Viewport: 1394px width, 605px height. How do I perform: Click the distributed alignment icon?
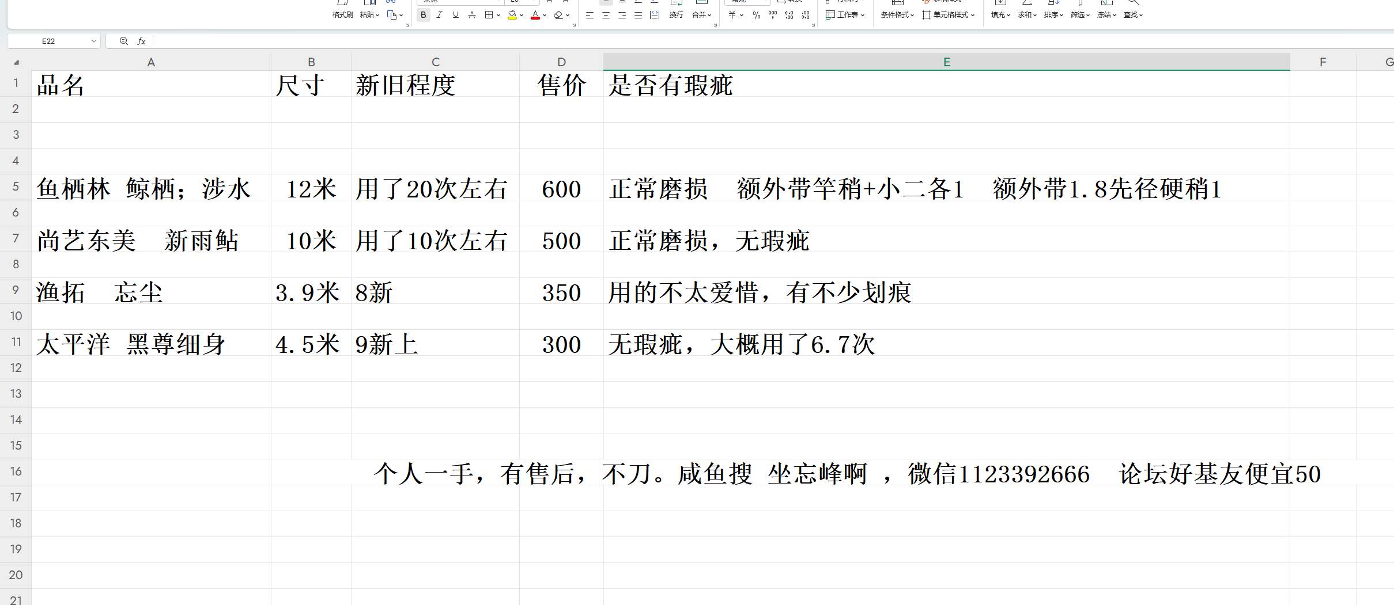click(x=655, y=15)
